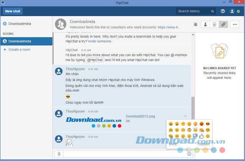Click ThuyNguyen avatar on the 8:41 AM message
Viewport: 245px width, 161px height.
[59, 71]
